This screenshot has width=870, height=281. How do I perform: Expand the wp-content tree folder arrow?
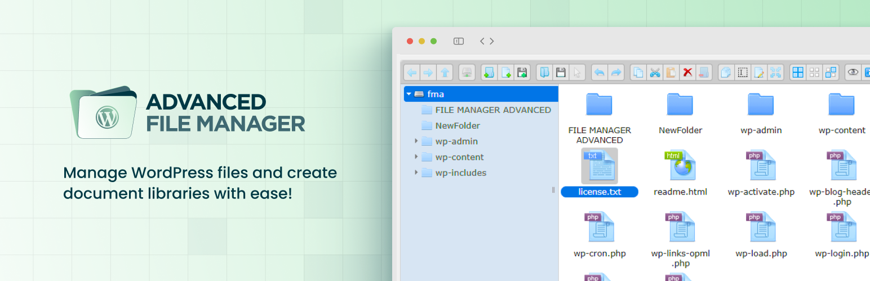tap(416, 157)
